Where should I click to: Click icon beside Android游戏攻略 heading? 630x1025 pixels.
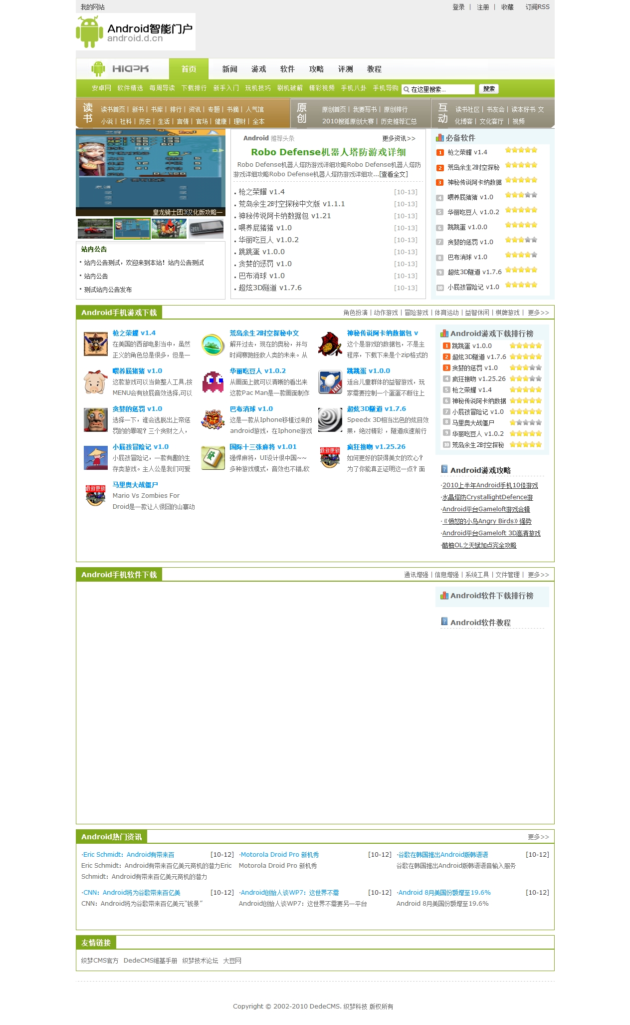click(x=444, y=469)
